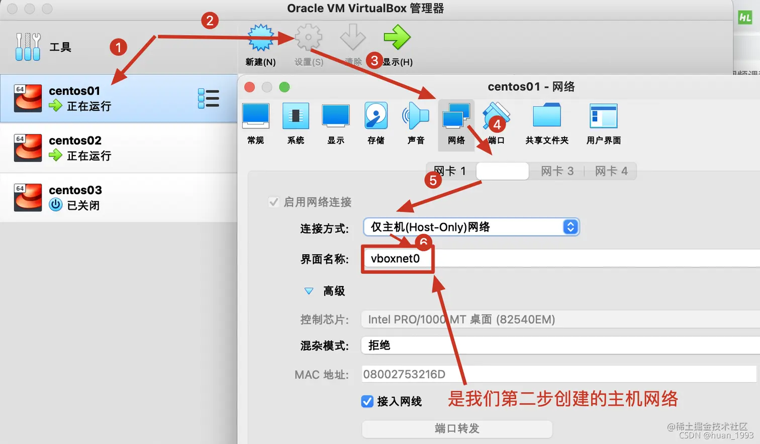Click centos02 running green arrow status icon
Viewport: 760px width, 444px height.
pos(55,156)
